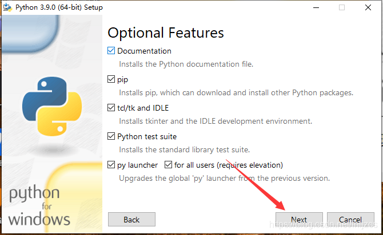Click the 'Upgrades the global py launcher' text
Screen dimensions: 383x235
tap(225, 178)
